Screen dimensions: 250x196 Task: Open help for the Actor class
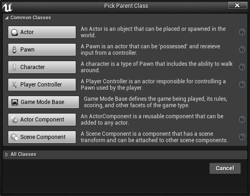(x=242, y=32)
